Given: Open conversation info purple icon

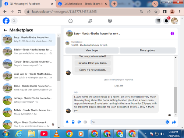Looking at the screenshot, I should (x=172, y=33).
